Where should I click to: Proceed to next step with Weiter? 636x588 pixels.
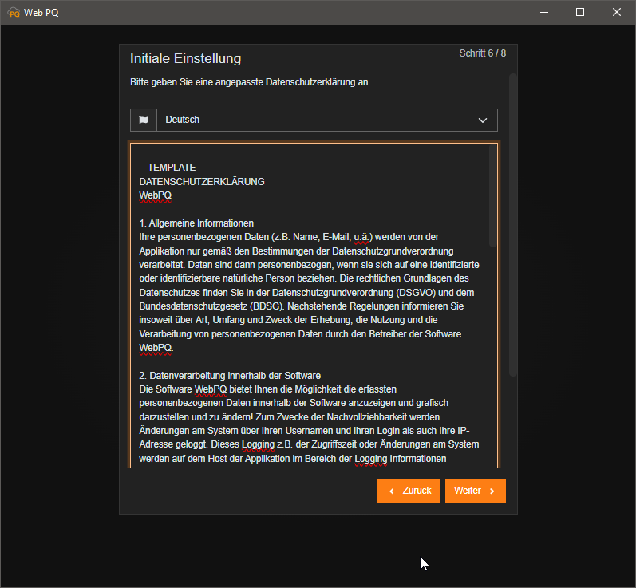click(475, 491)
